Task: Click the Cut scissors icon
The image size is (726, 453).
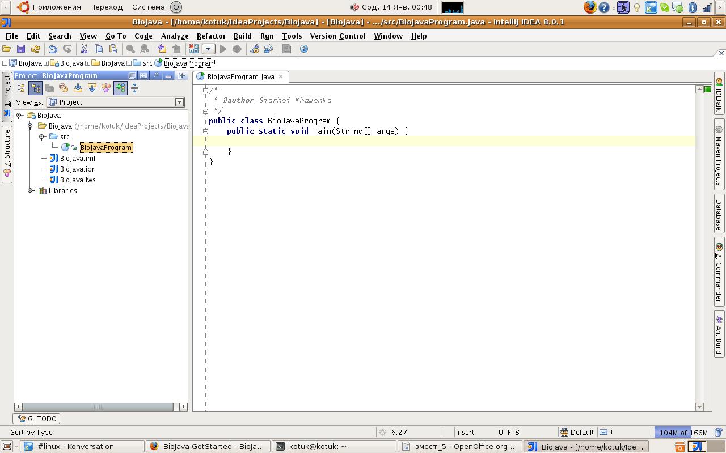Action: pos(84,49)
